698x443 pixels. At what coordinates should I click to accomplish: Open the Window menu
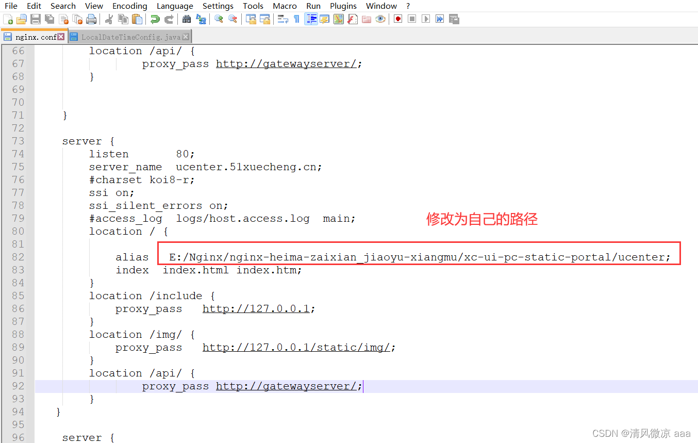pos(381,6)
